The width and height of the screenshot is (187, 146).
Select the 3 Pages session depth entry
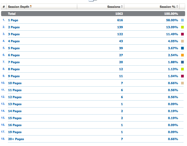click(14, 34)
